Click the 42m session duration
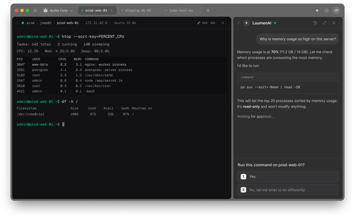The image size is (355, 218). [x=213, y=23]
